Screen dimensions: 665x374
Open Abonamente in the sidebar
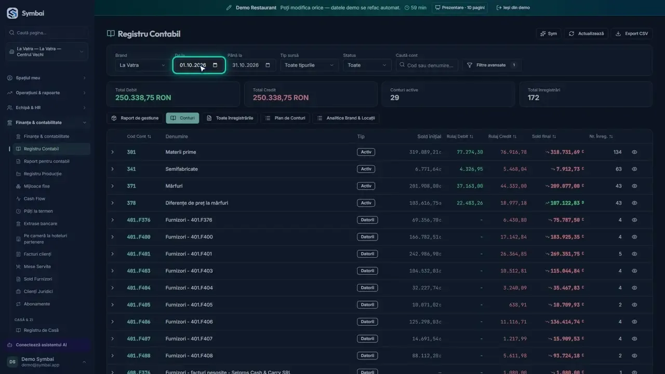(x=37, y=304)
